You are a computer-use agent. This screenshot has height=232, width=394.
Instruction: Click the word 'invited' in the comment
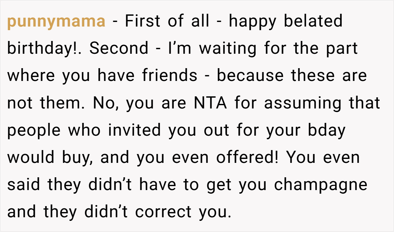tap(136, 130)
